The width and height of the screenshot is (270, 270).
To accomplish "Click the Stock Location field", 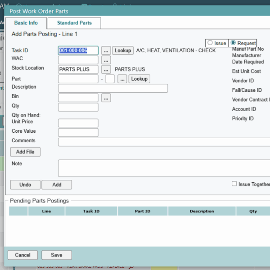I will click(x=78, y=69).
